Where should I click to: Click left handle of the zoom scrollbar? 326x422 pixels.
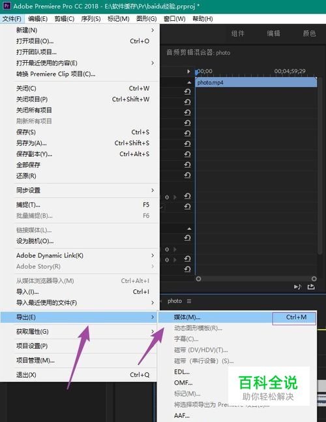click(198, 279)
